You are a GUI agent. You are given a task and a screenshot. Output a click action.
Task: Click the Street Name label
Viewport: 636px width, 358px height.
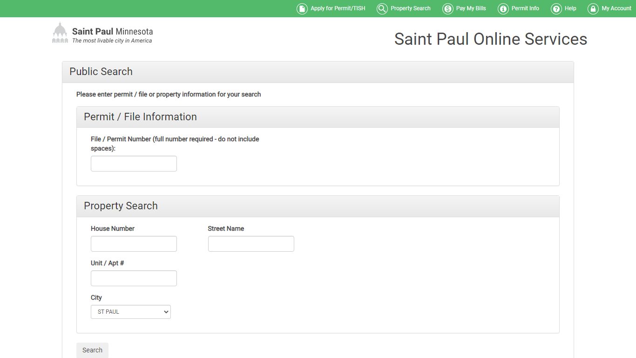[226, 228]
